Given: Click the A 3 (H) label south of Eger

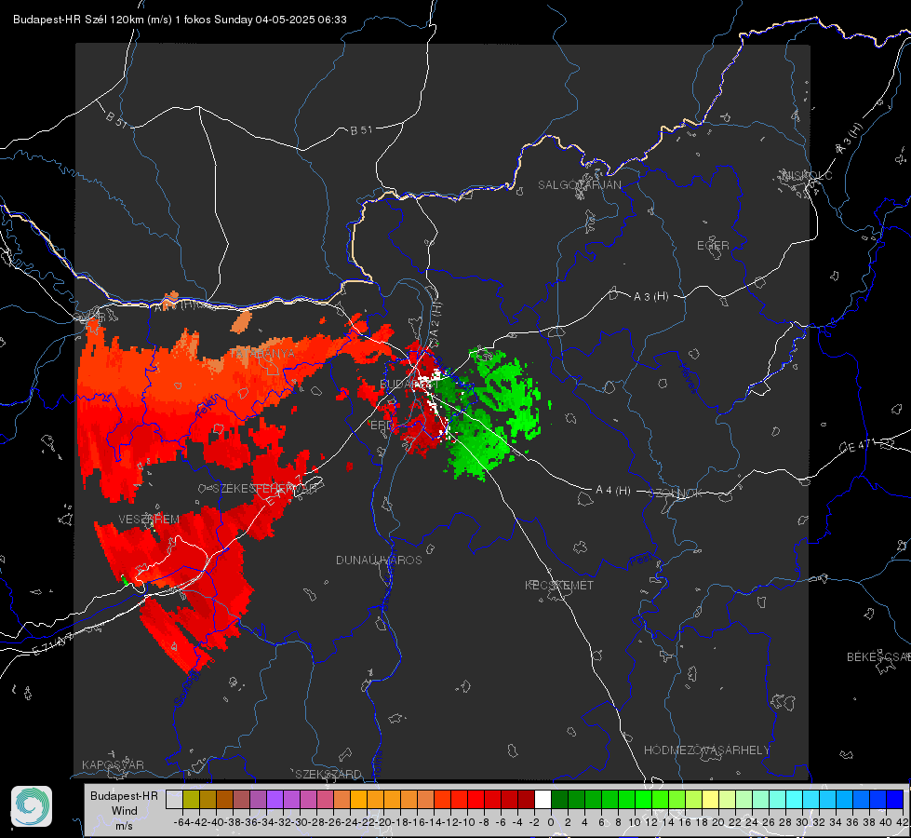Looking at the screenshot, I should 650,297.
